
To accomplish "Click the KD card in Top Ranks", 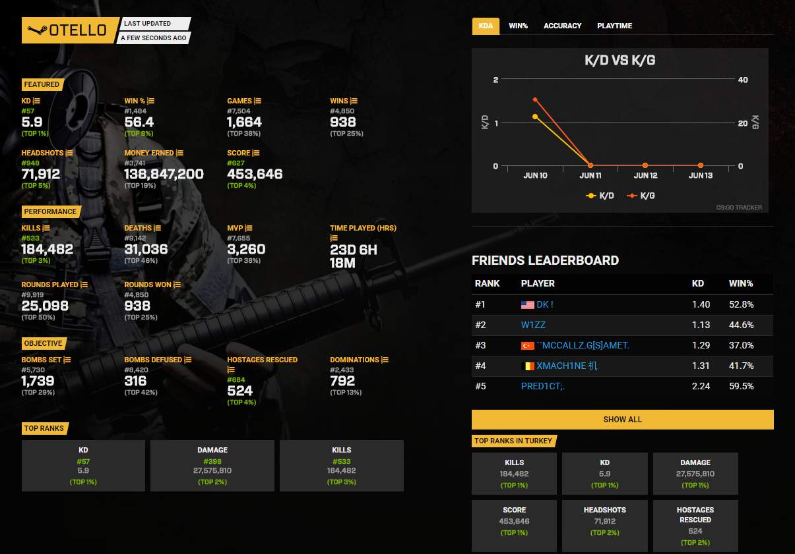I will [x=84, y=466].
